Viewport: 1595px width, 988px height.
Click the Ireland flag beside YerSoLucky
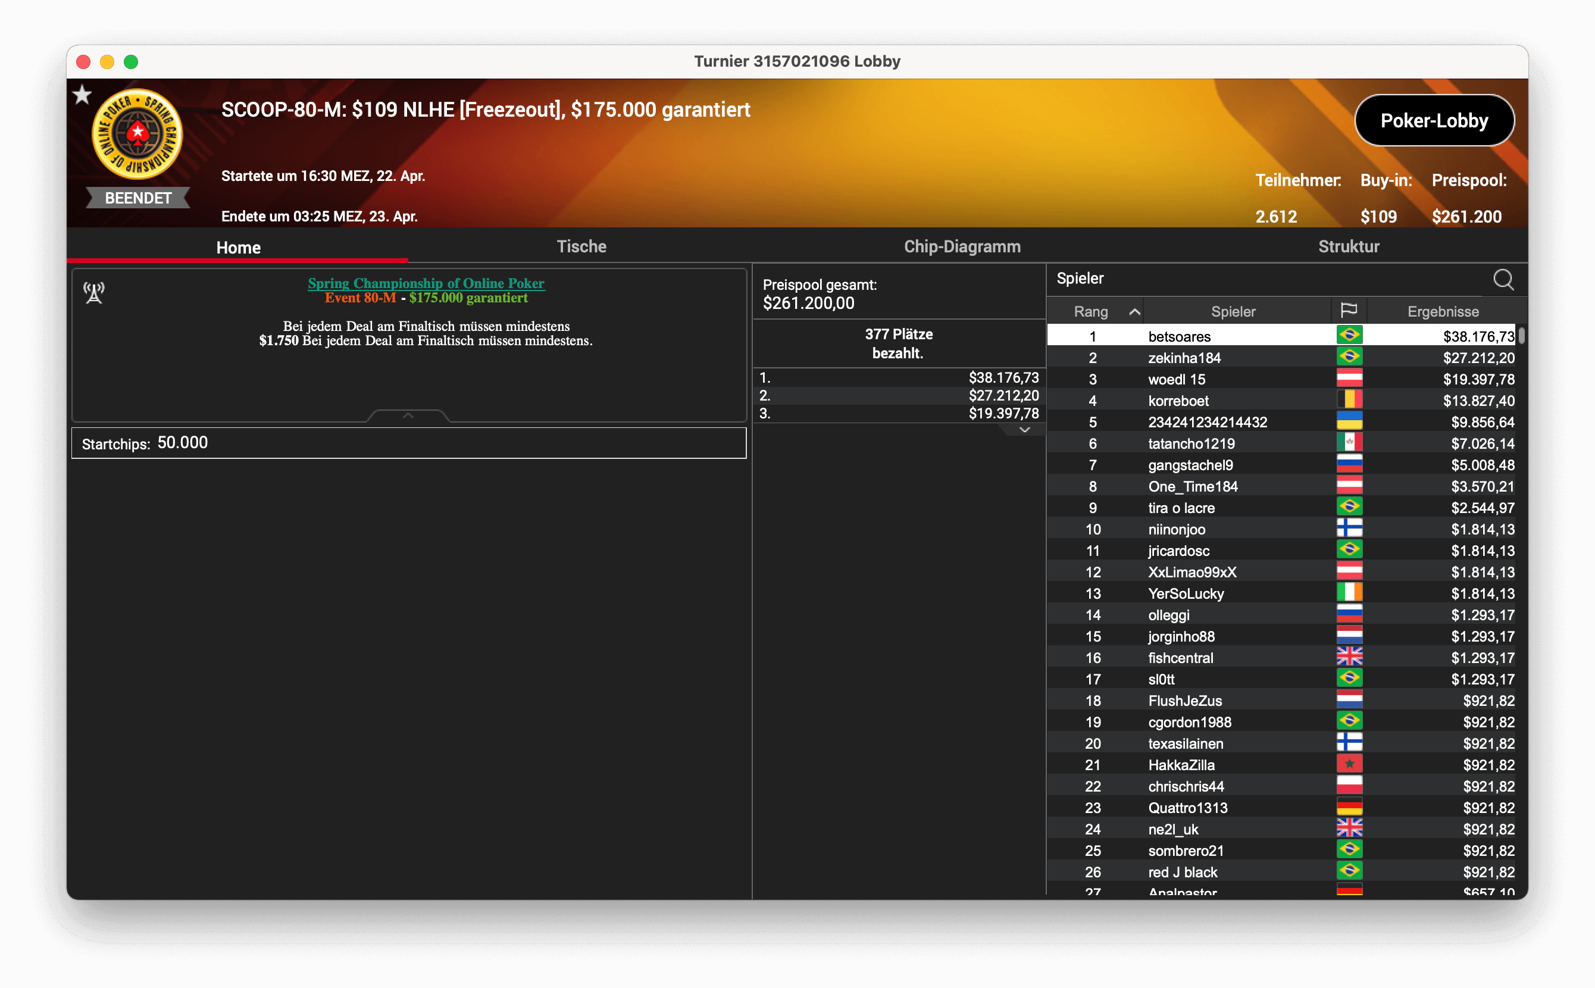1349,593
